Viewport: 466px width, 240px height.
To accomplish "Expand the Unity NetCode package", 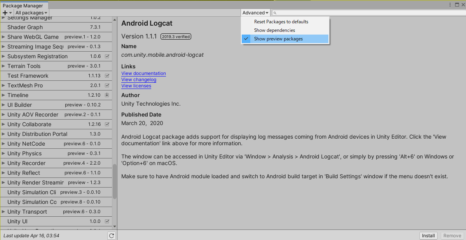I will point(3,144).
